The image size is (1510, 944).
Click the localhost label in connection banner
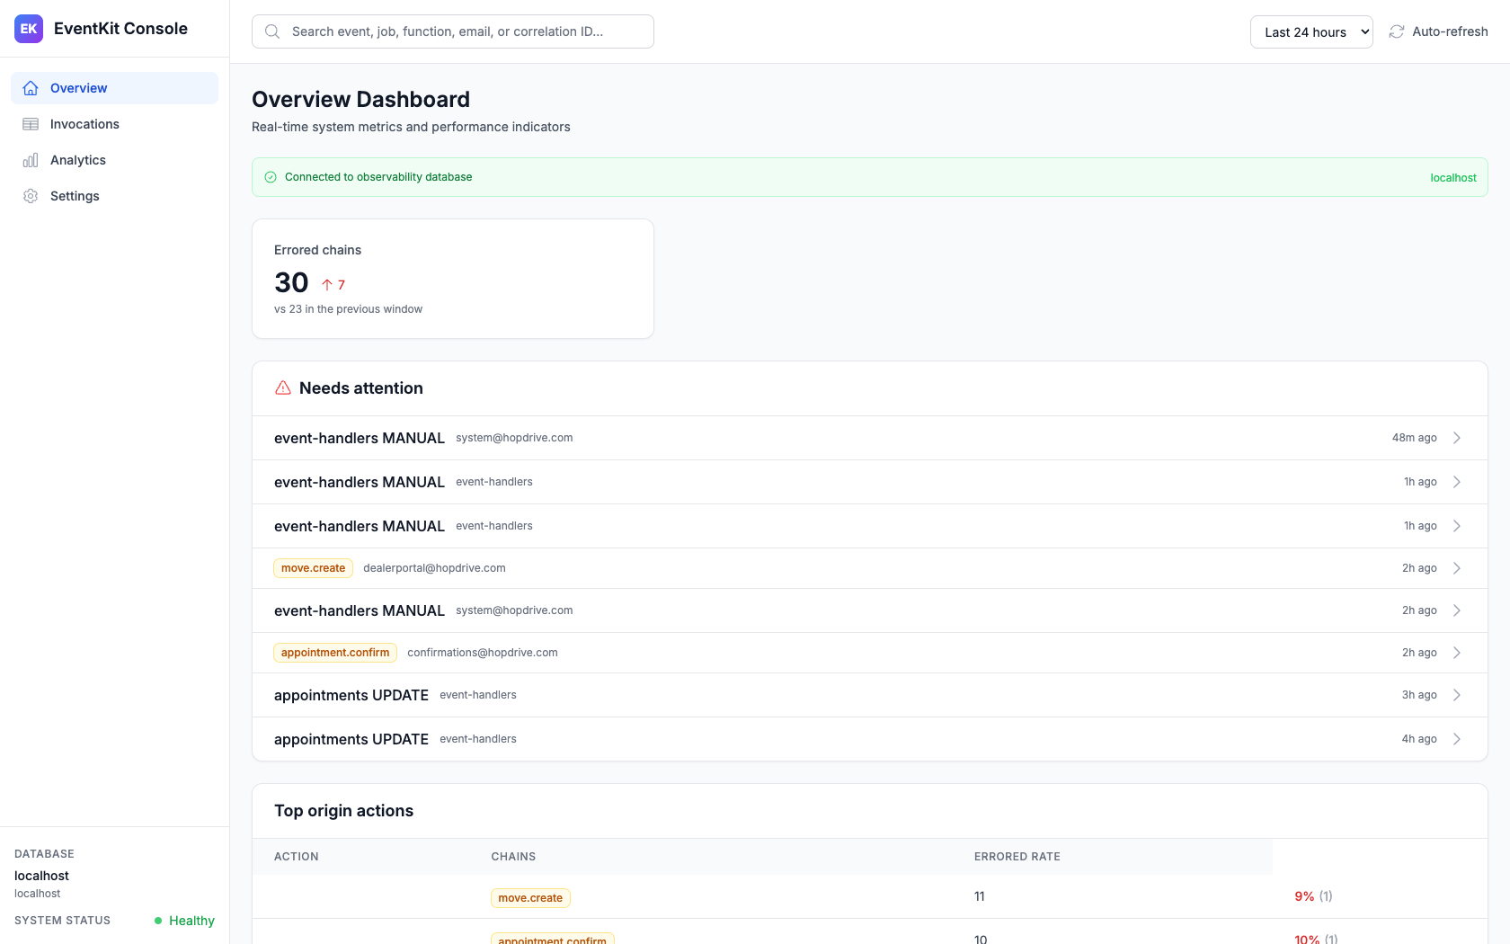1453,178
